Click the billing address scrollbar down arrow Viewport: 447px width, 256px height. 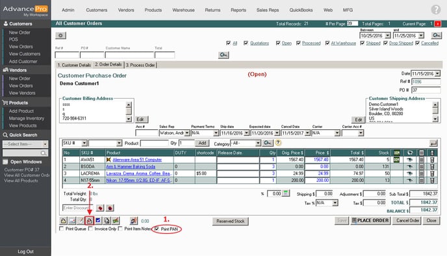pos(129,119)
